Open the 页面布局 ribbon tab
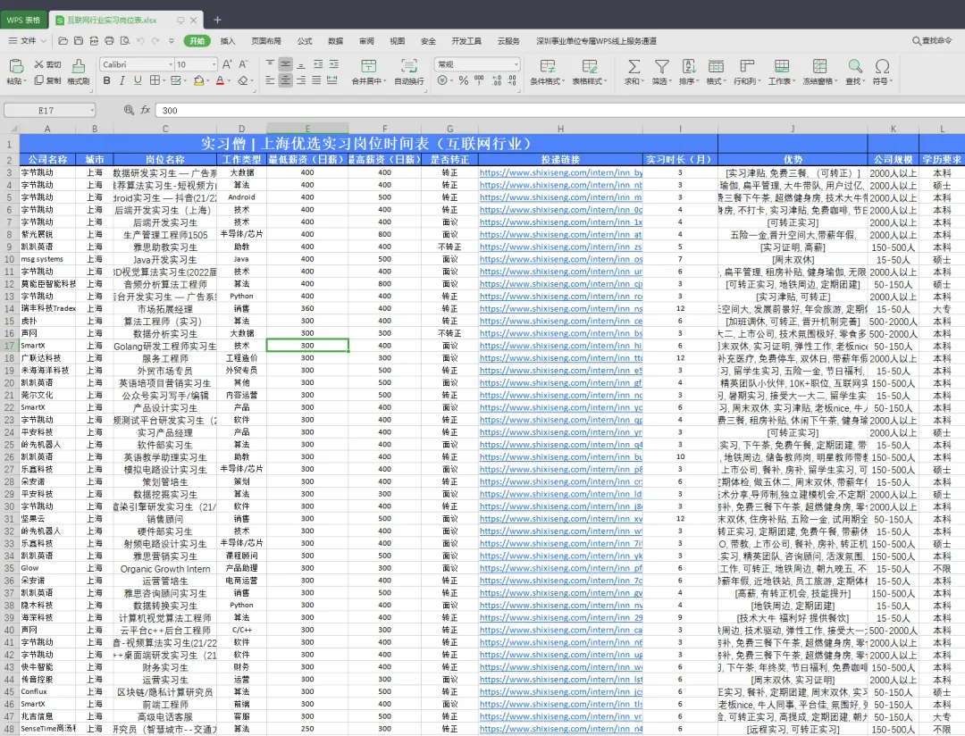The height and width of the screenshot is (736, 965). (266, 40)
